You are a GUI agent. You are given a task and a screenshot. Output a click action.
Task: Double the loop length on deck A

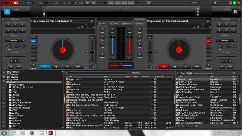click(19, 61)
